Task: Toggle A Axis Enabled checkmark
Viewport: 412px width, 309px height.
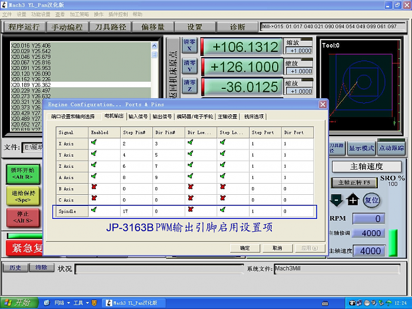Action: tap(94, 176)
